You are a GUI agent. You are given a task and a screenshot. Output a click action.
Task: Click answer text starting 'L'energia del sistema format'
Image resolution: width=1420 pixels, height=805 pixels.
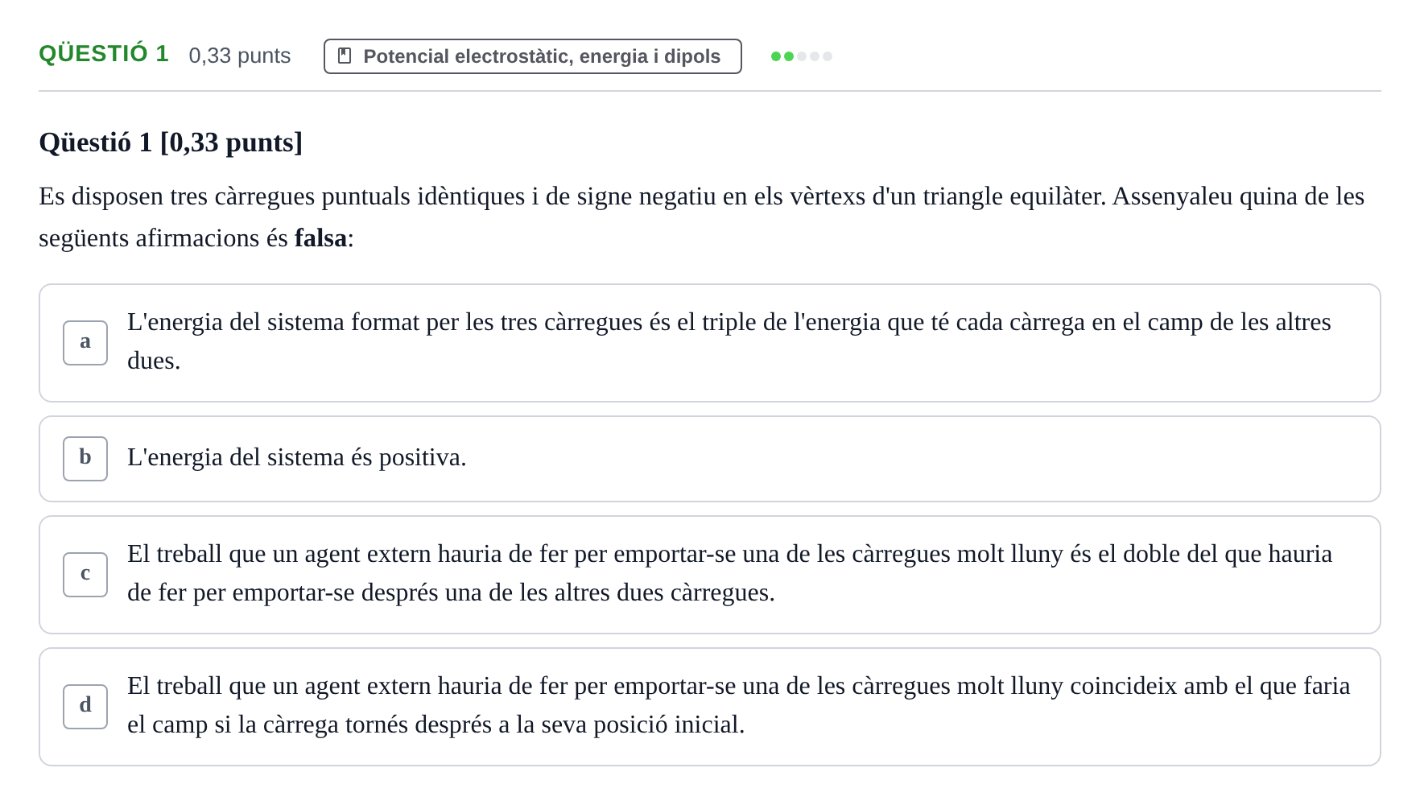tap(729, 341)
